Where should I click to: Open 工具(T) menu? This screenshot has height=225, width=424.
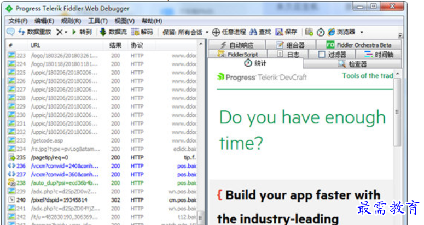98,21
